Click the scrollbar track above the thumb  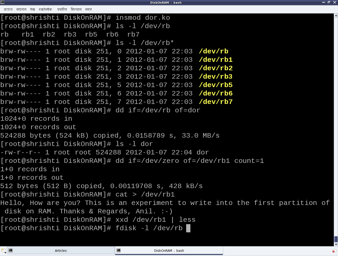pos(336,126)
